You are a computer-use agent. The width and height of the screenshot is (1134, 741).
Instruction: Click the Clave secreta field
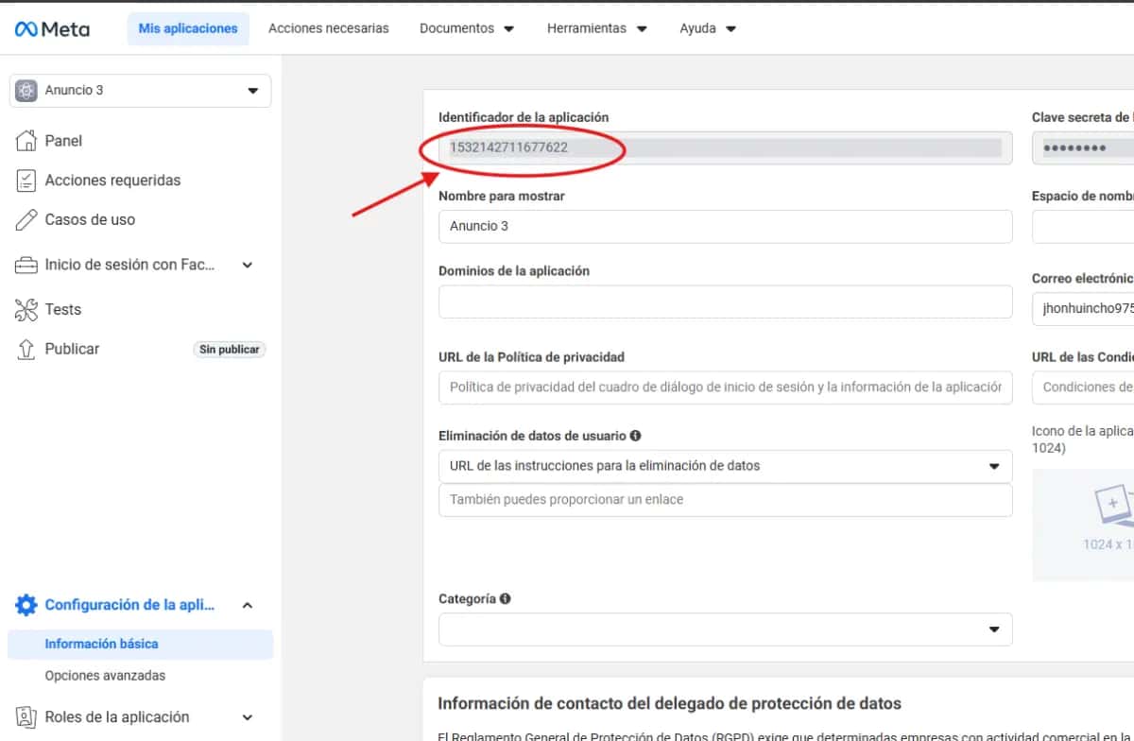point(1083,147)
